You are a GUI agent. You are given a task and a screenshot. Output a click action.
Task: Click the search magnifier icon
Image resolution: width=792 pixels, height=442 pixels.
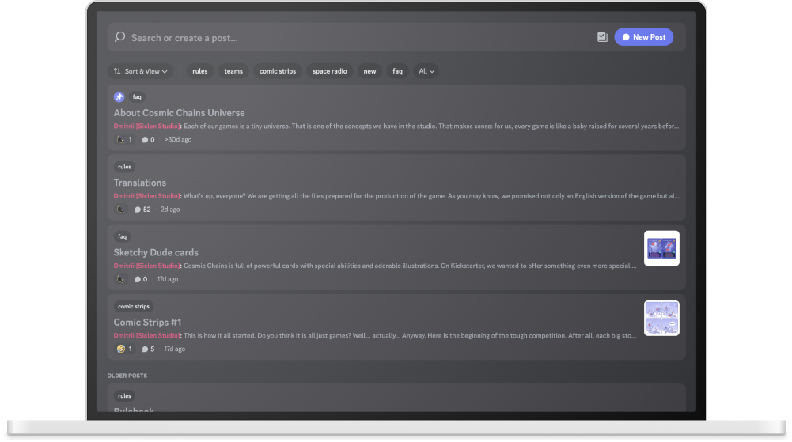(x=120, y=37)
